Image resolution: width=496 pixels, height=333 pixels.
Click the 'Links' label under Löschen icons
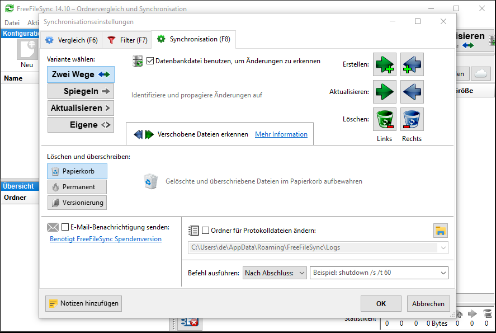[x=384, y=139]
